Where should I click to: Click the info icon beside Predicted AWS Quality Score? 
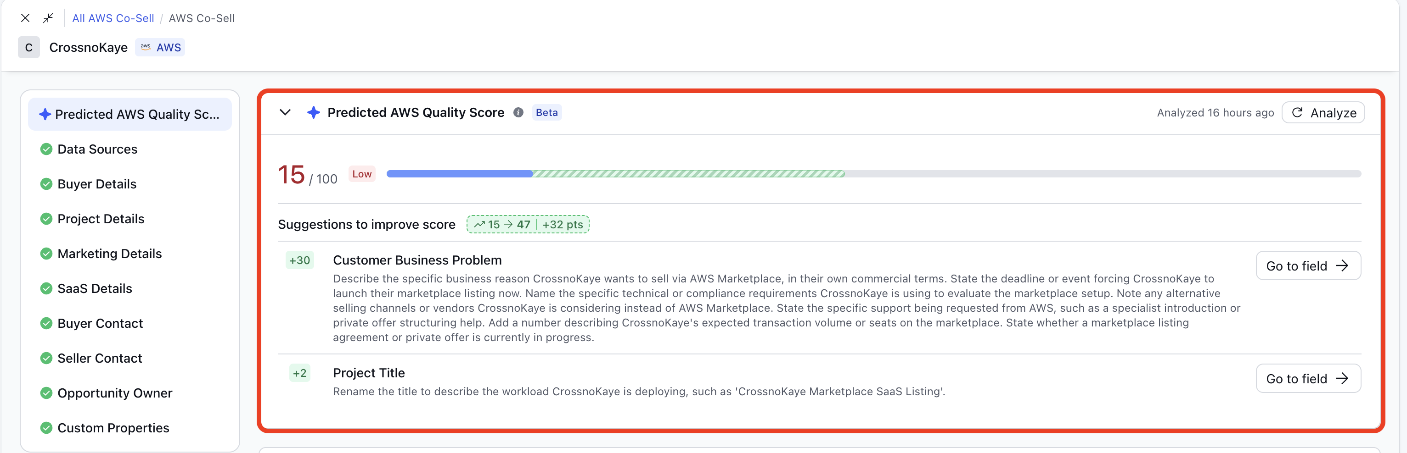[518, 112]
